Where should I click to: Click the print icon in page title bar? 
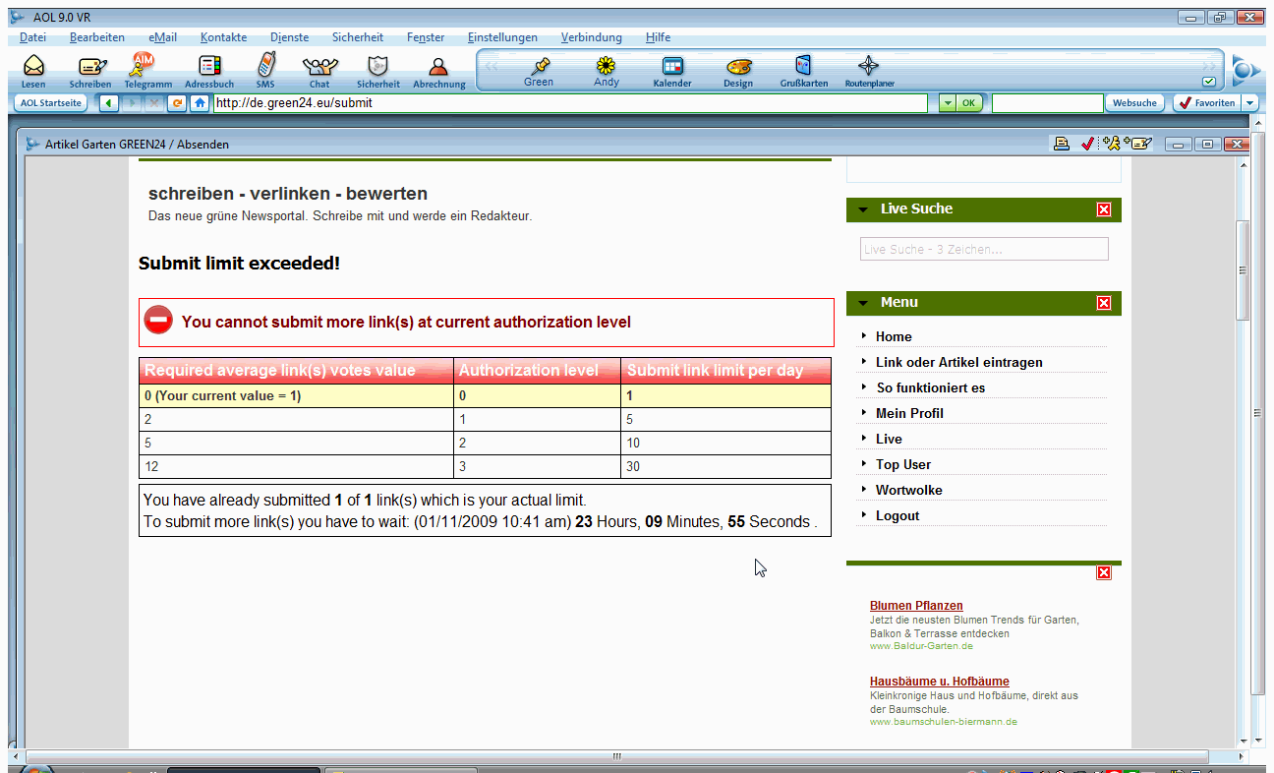1062,145
